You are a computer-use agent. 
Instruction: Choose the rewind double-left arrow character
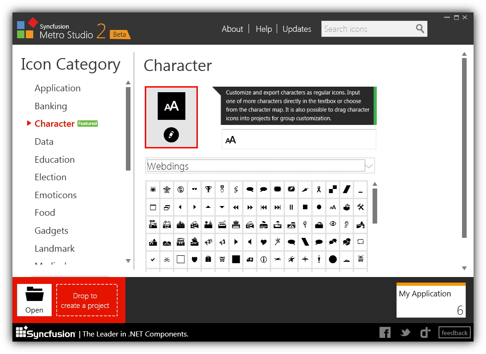(236, 207)
